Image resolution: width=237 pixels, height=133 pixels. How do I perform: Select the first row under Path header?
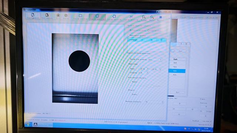tap(175, 63)
